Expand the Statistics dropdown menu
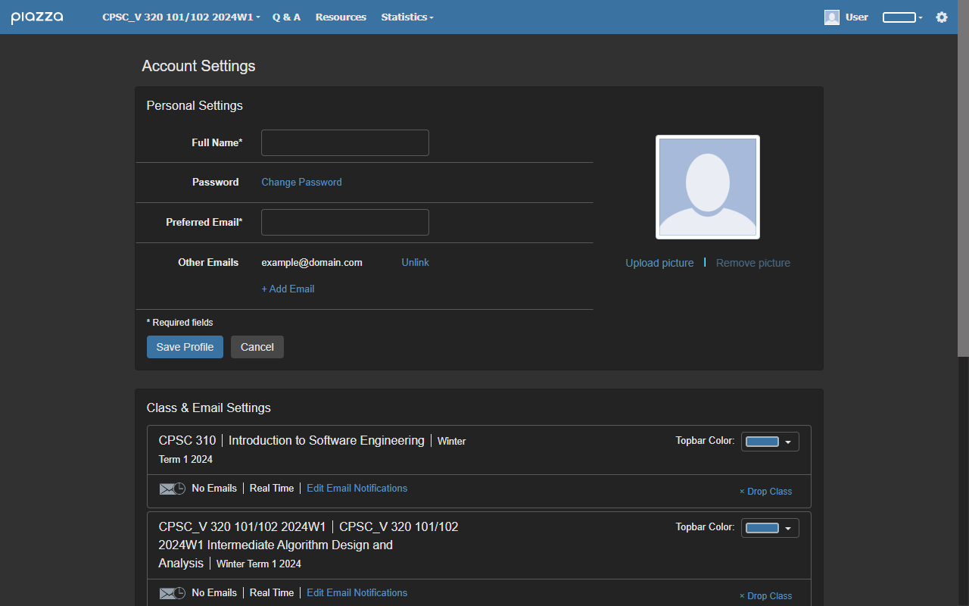 pyautogui.click(x=407, y=17)
